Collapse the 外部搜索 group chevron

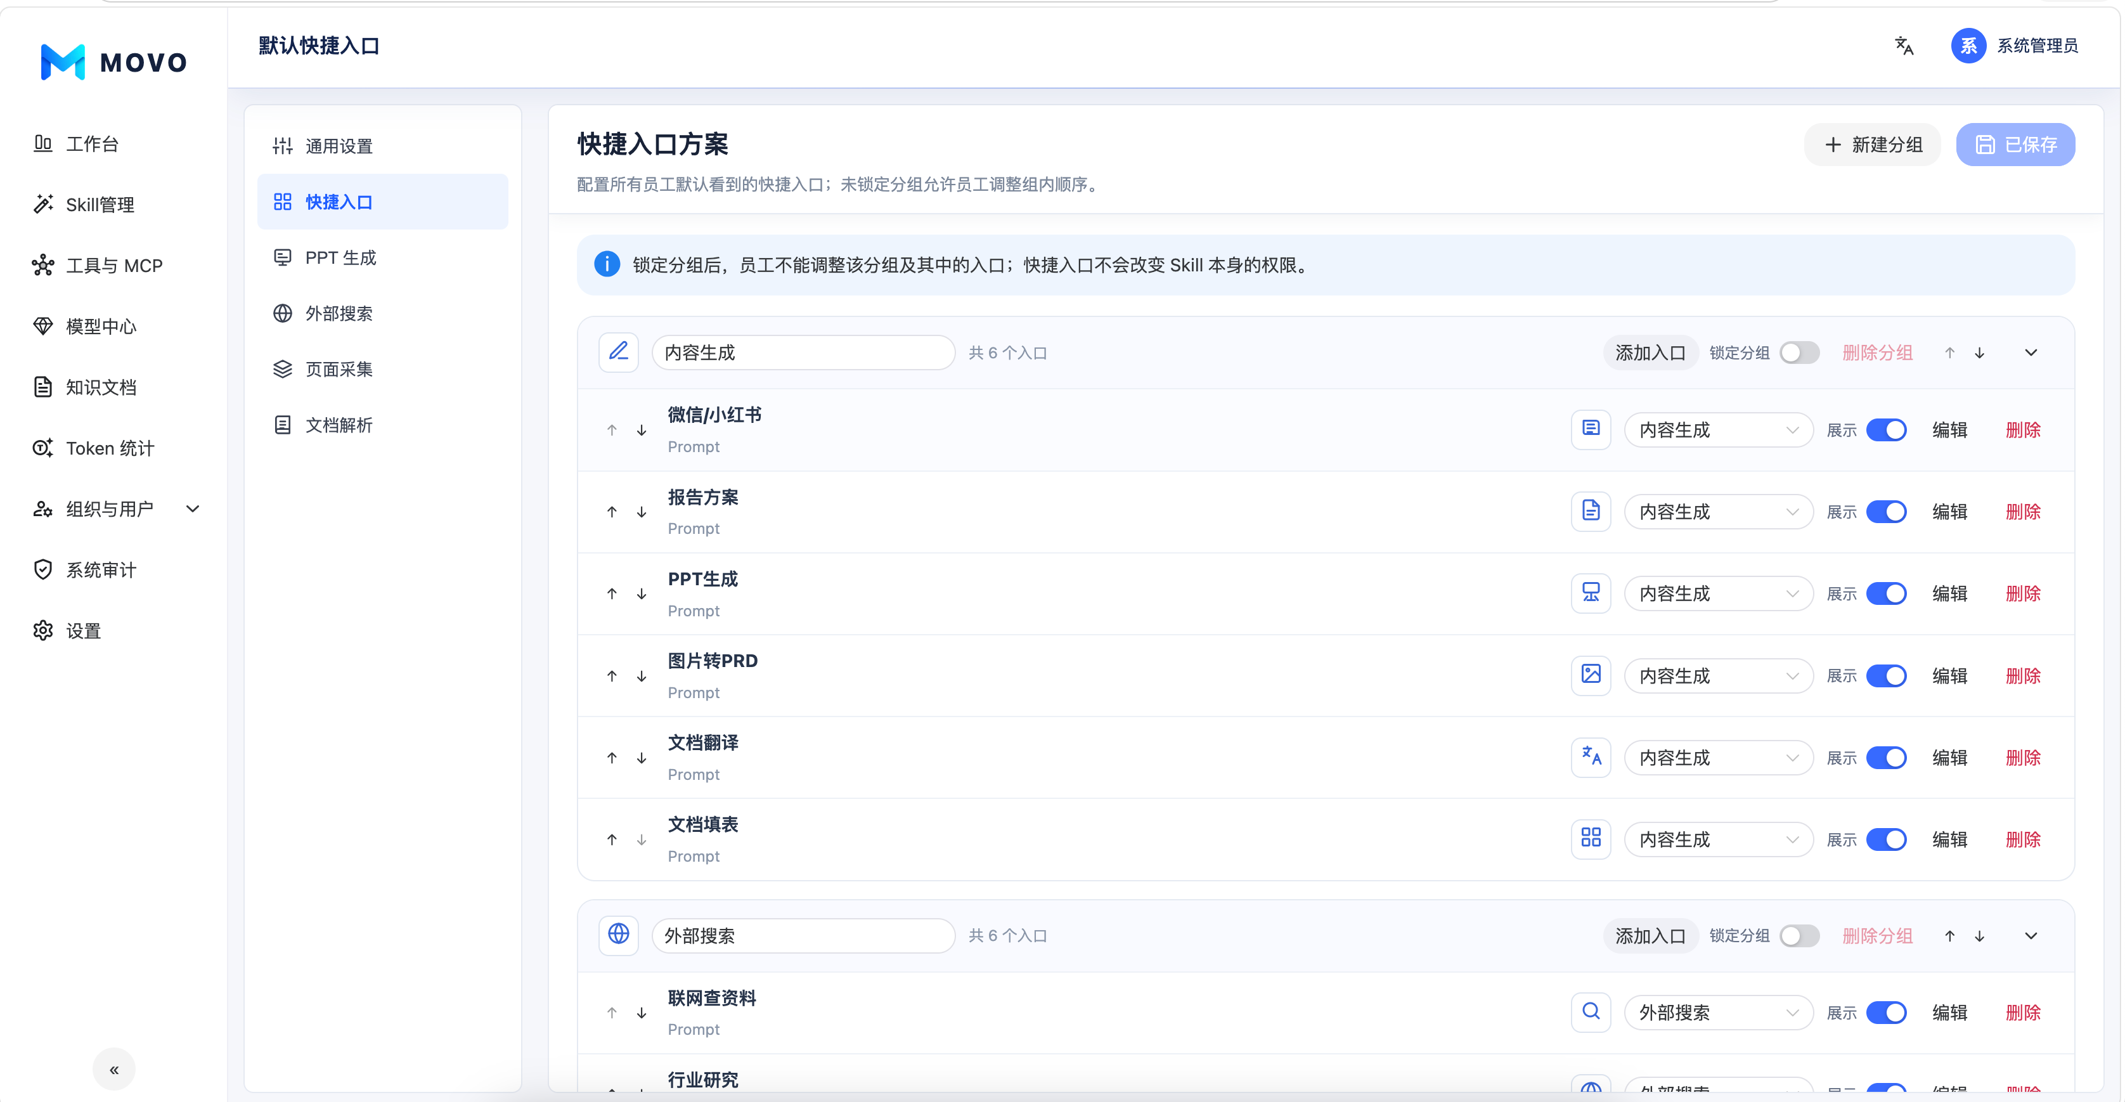[x=2031, y=935]
